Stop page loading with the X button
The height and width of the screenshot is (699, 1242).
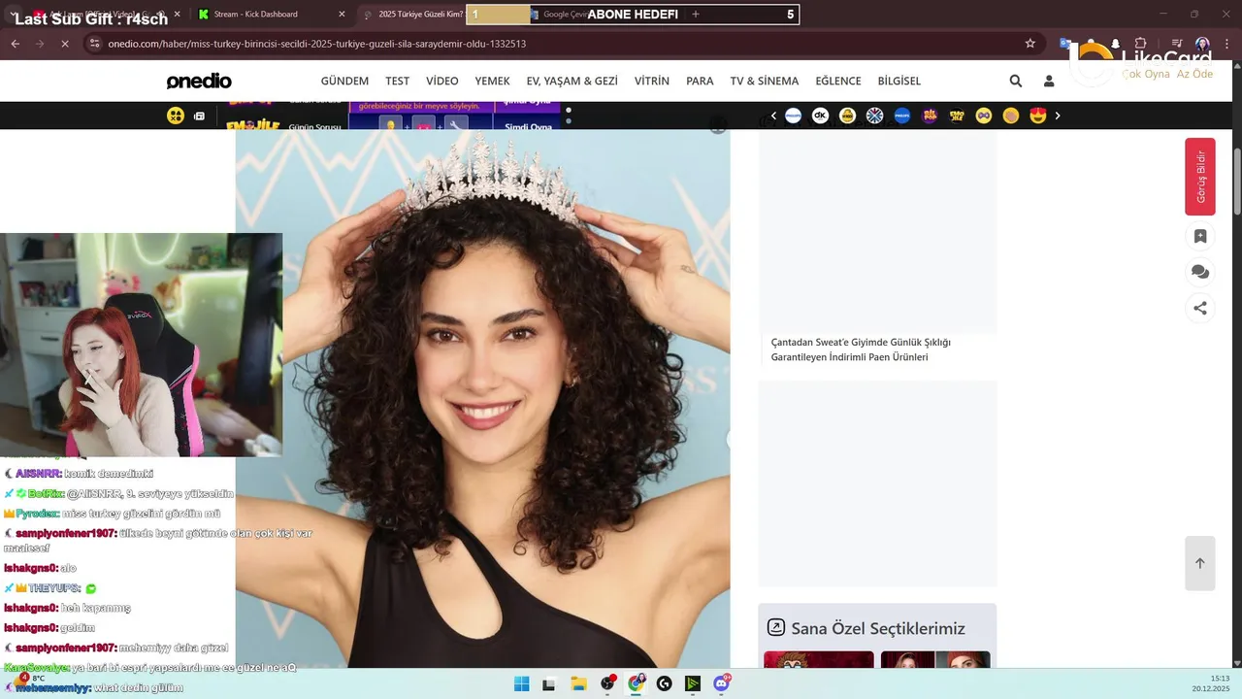pos(65,44)
